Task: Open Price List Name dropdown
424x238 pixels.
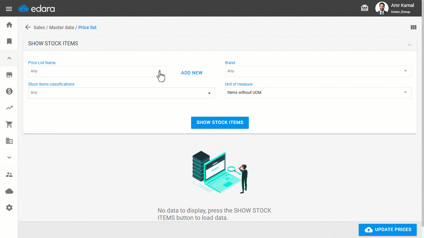Action: pos(97,71)
